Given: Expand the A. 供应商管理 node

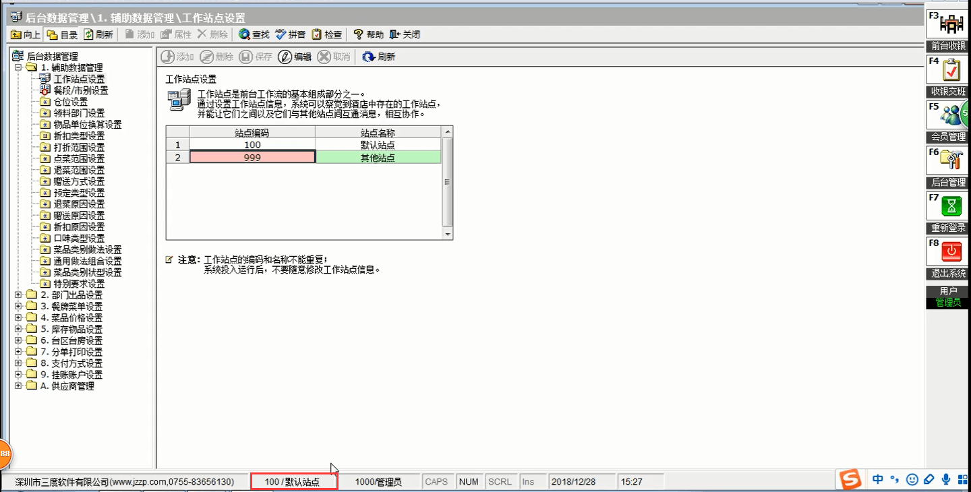Looking at the screenshot, I should (18, 386).
